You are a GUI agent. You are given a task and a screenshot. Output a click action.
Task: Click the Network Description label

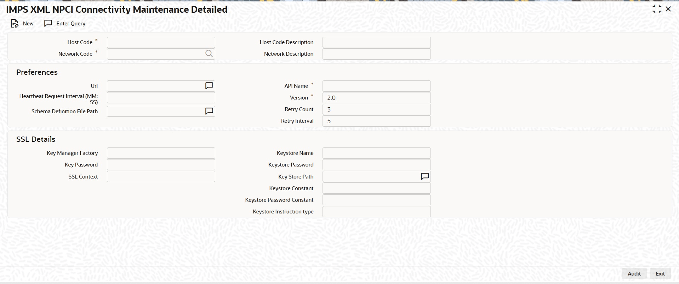click(x=289, y=54)
